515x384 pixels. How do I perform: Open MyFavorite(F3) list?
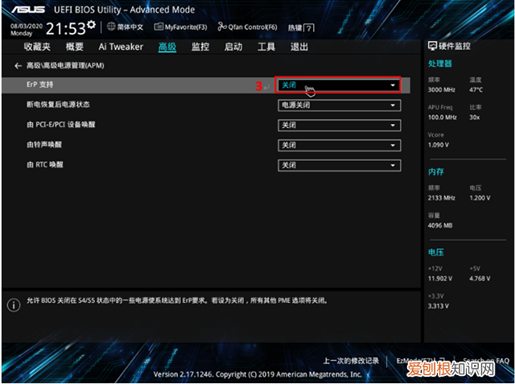180,27
